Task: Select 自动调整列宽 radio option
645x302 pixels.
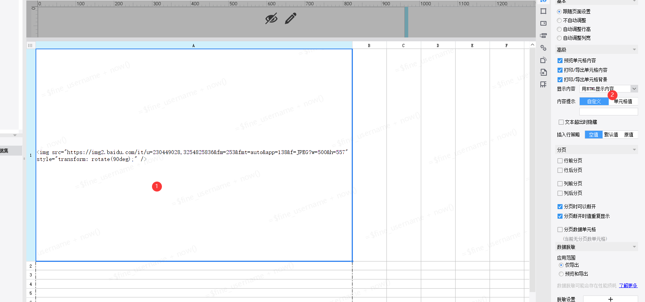Action: click(559, 38)
